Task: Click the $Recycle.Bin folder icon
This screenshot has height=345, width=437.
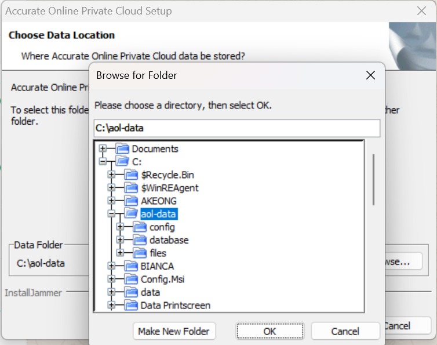Action: pos(131,175)
